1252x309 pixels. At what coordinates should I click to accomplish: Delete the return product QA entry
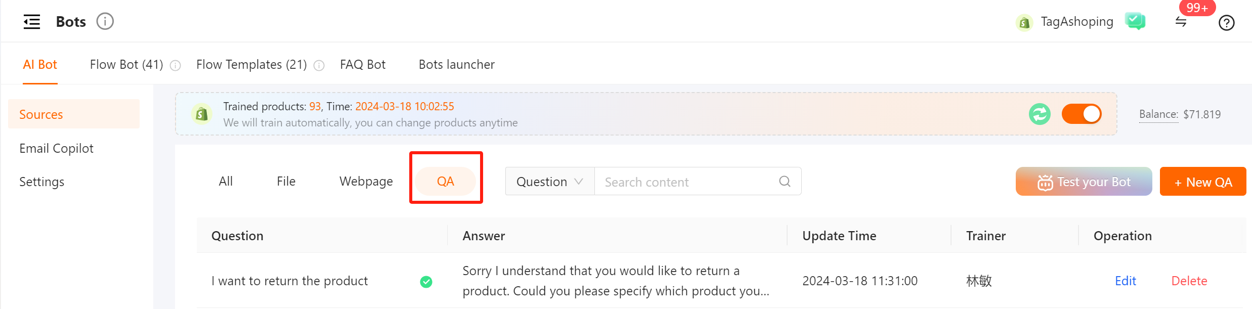(1189, 281)
